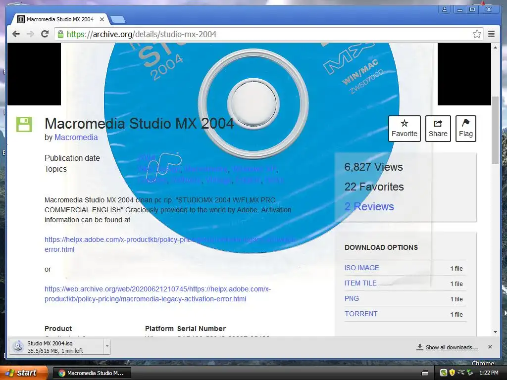This screenshot has width=507, height=380.
Task: Go back with the browser back arrow
Action: click(16, 34)
